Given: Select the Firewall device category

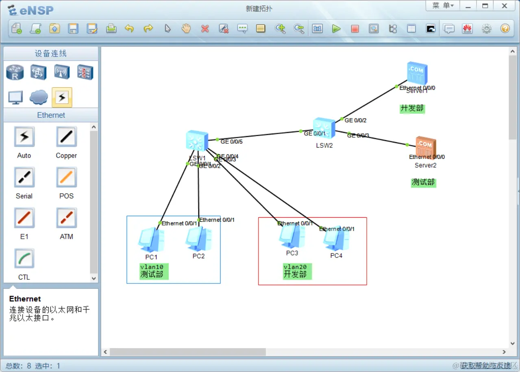Looking at the screenshot, I should click(x=85, y=73).
